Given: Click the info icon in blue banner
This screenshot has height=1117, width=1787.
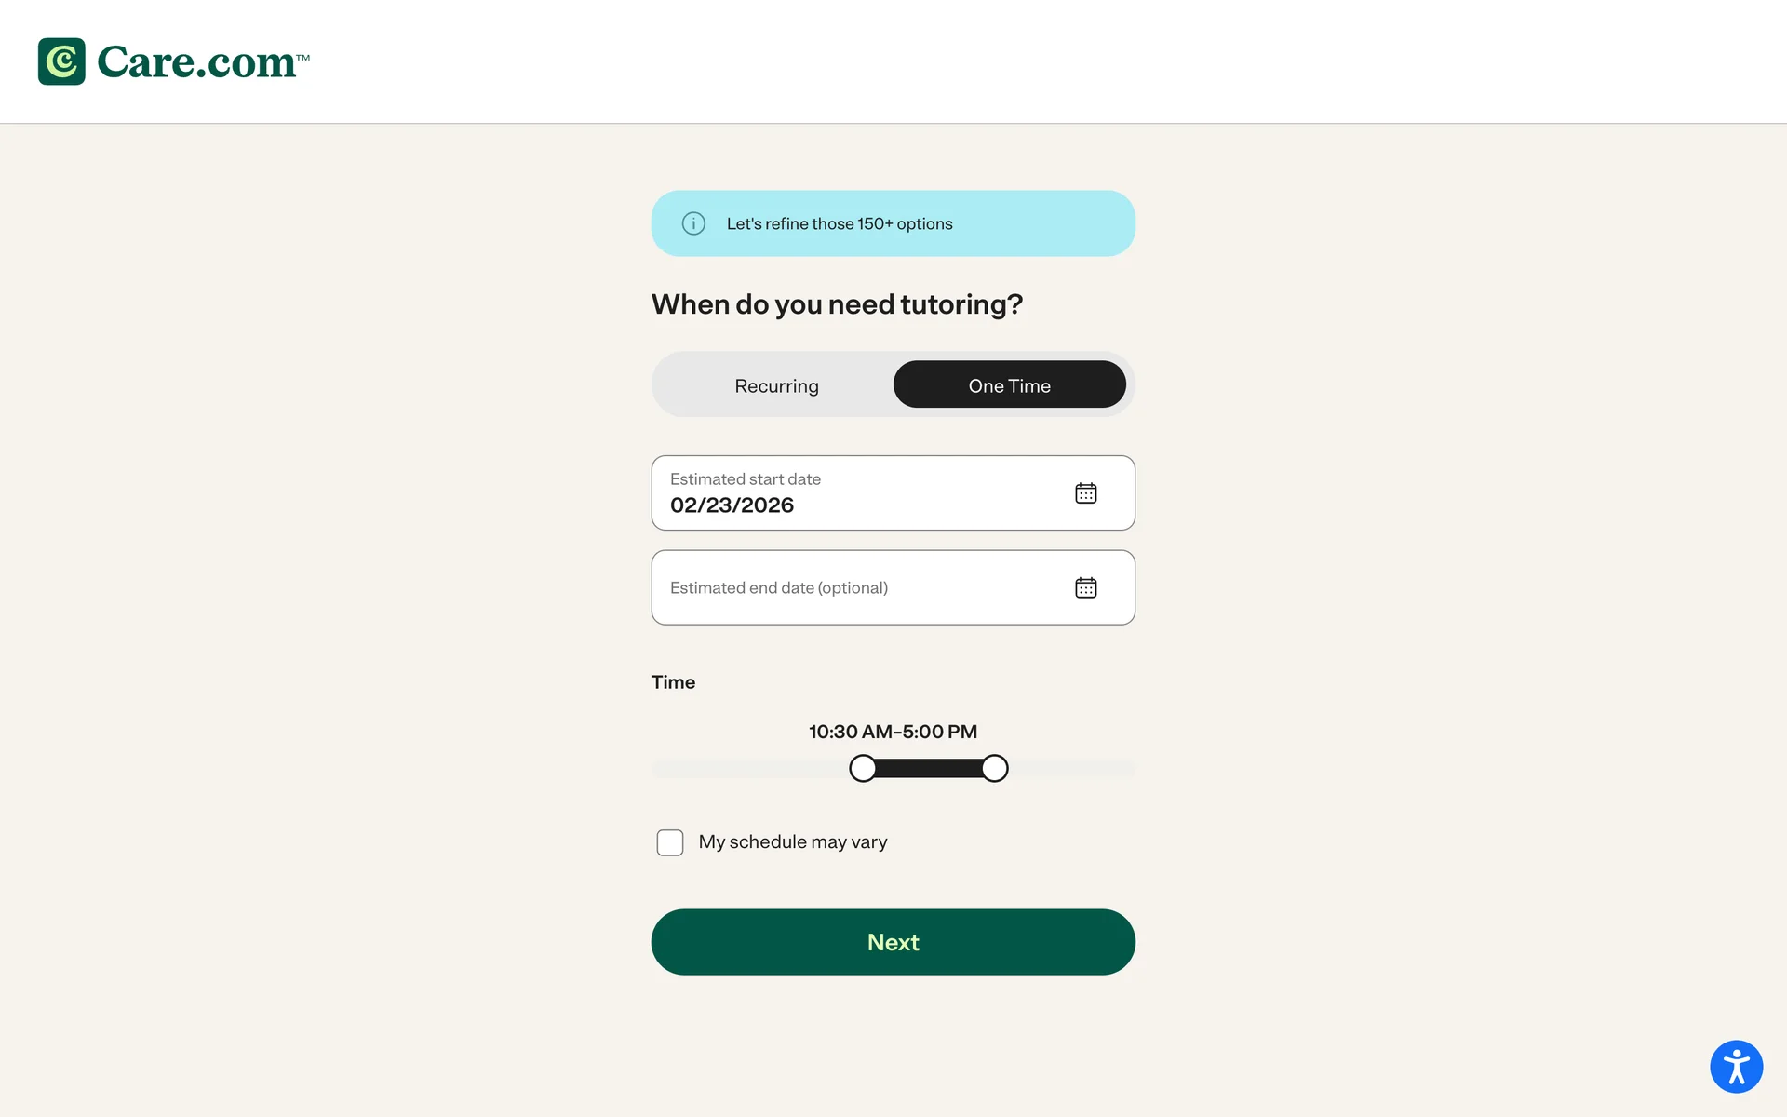Looking at the screenshot, I should [693, 223].
